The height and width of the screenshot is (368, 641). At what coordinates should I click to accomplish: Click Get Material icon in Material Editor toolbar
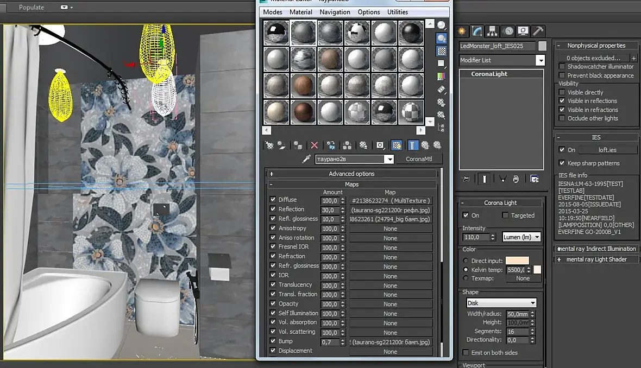click(x=269, y=145)
